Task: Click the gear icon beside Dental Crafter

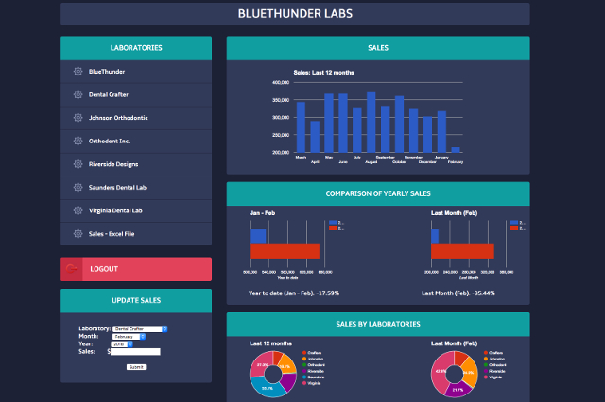Action: 78,94
